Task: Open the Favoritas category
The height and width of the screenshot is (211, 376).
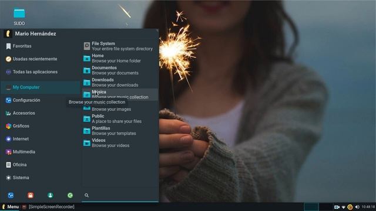Action: [41, 46]
